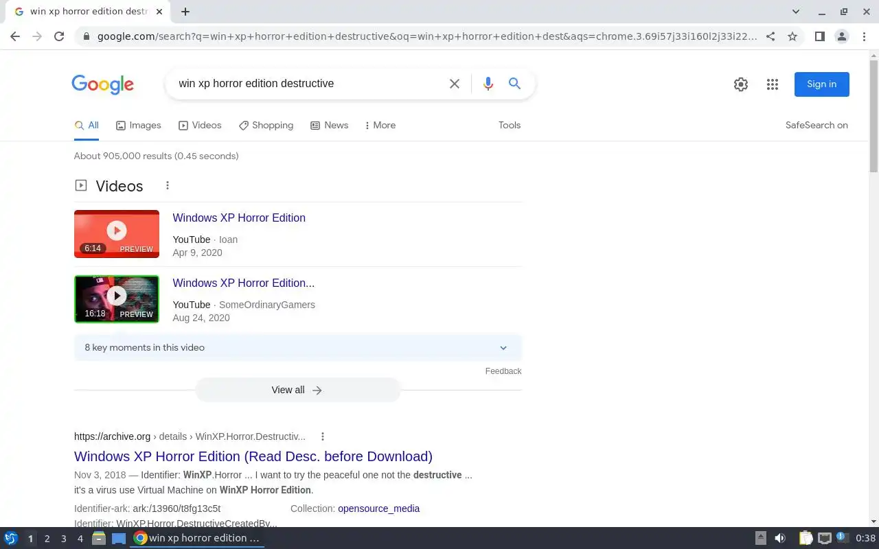Screen dimensions: 879x549
Task: Open the Videos section three-dot options
Action: (167, 186)
